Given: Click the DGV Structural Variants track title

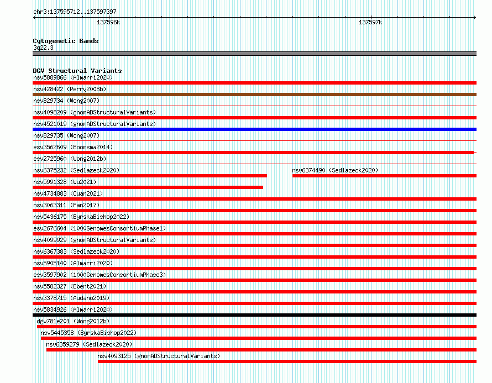Looking at the screenshot, I should [x=77, y=71].
